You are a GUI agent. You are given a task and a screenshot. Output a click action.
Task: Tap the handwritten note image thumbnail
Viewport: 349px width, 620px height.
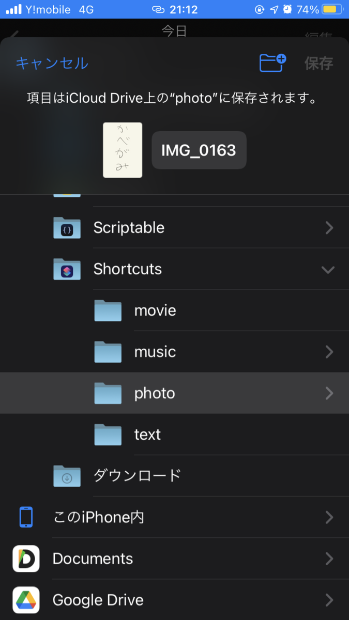pyautogui.click(x=123, y=150)
